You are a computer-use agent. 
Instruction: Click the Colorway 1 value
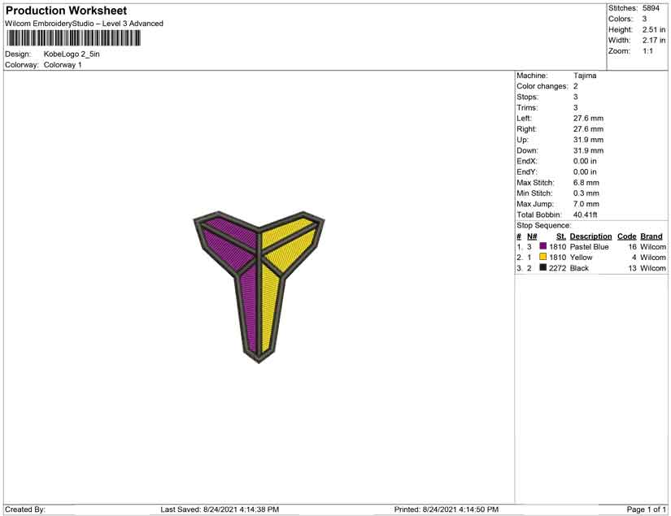pyautogui.click(x=63, y=65)
